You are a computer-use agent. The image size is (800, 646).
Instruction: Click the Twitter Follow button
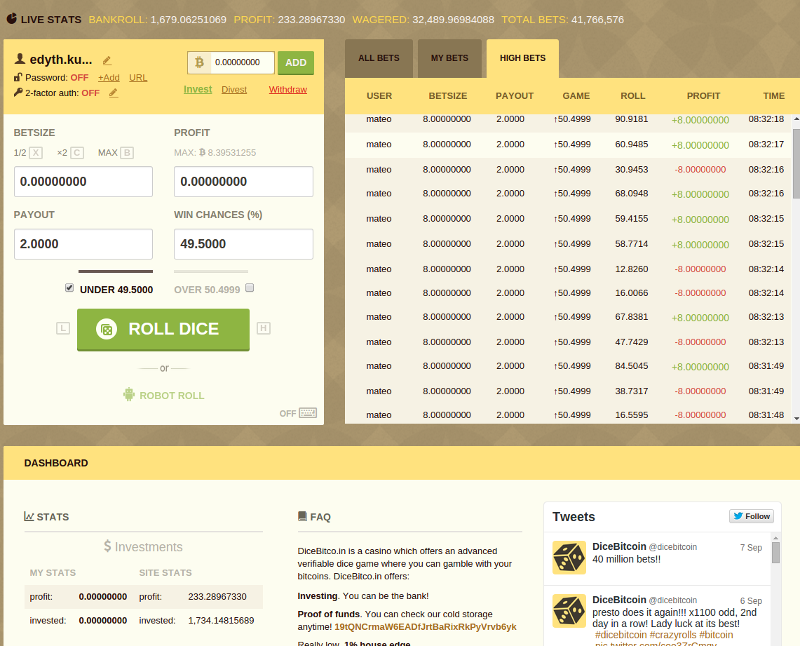tap(752, 516)
